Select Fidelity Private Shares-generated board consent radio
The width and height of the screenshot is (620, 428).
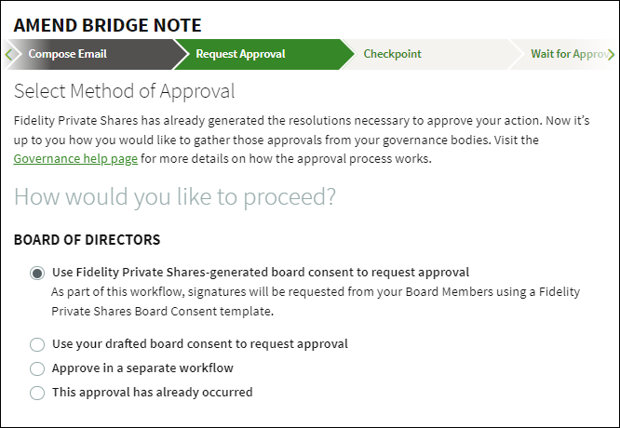[x=37, y=274]
